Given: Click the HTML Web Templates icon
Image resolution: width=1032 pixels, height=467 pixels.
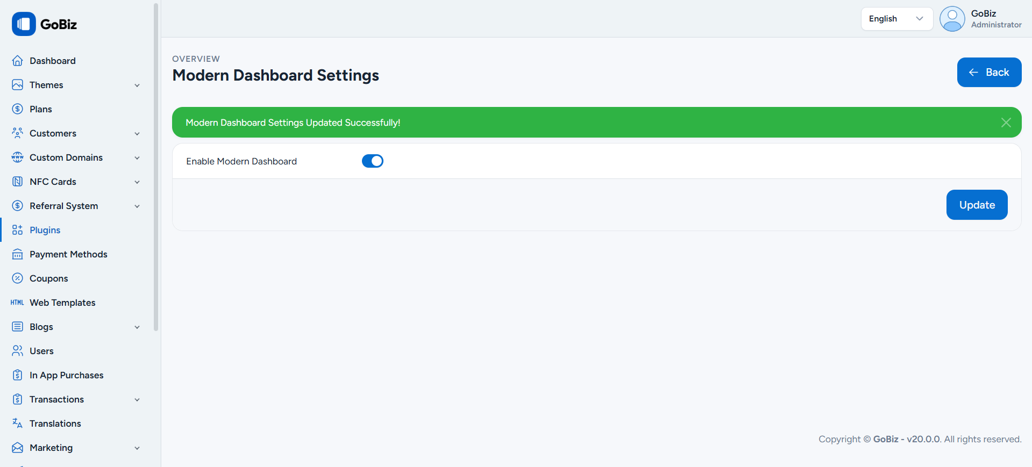Looking at the screenshot, I should tap(17, 303).
